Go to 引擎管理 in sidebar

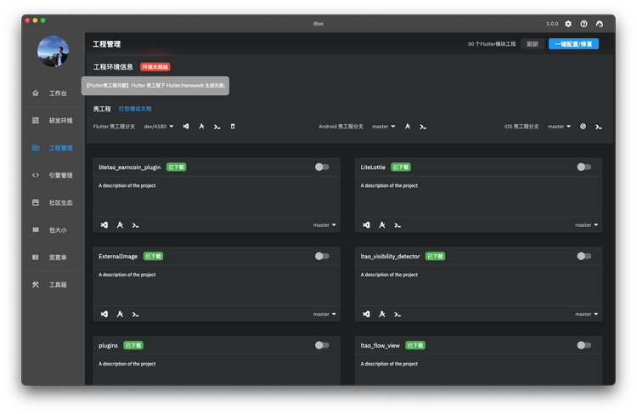point(53,175)
